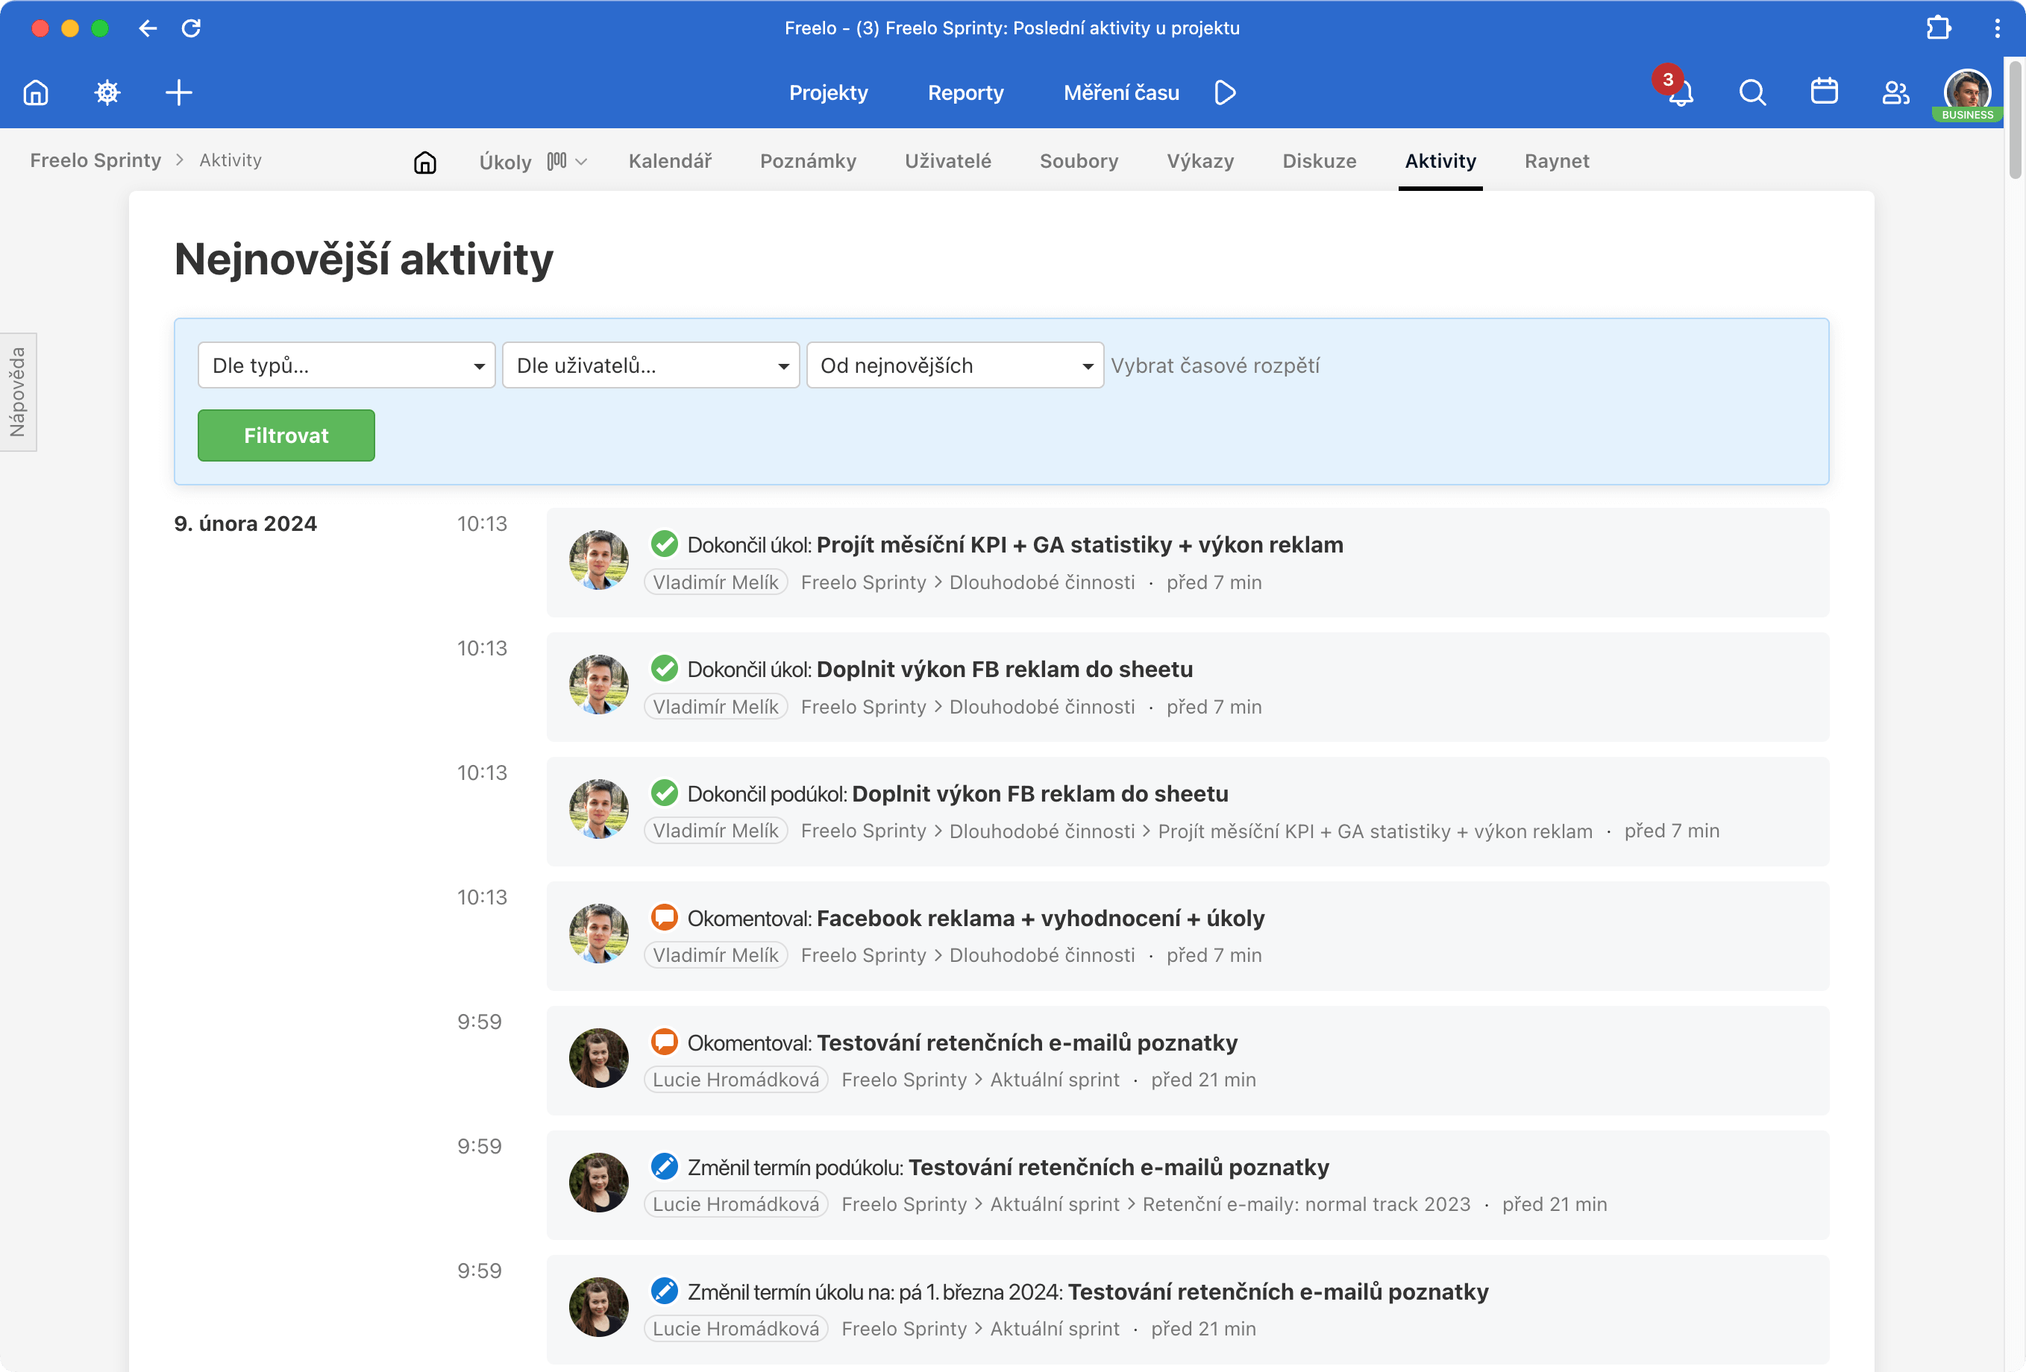Open the Dle uživatelů dropdown
Viewport: 2026px width, 1372px height.
(650, 365)
